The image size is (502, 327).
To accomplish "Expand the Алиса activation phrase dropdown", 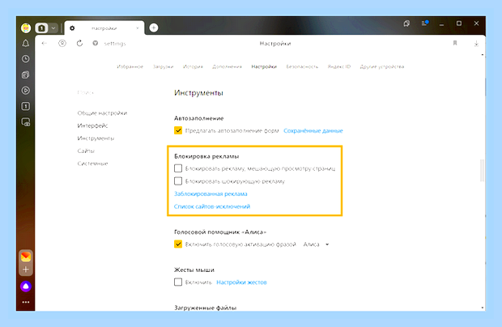I will point(316,244).
